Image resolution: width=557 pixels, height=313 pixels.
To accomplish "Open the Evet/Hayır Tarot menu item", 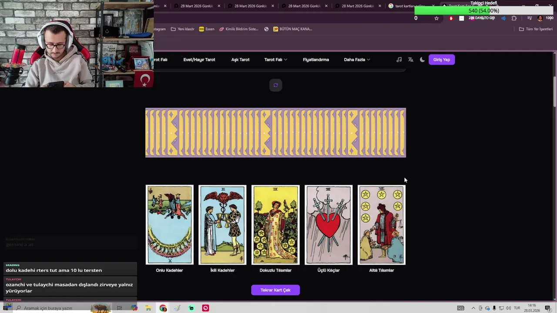I will (199, 60).
